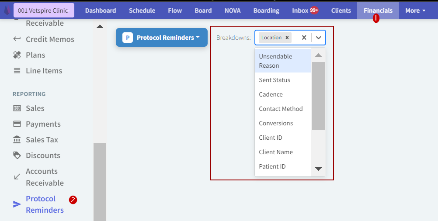
Task: Clear all selected breakdowns
Action: (x=304, y=38)
